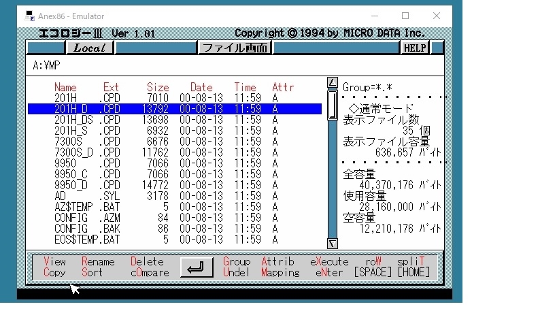Viewport: 557px width, 313px height.
Task: Click the ファイル画面 button
Action: pyautogui.click(x=235, y=48)
